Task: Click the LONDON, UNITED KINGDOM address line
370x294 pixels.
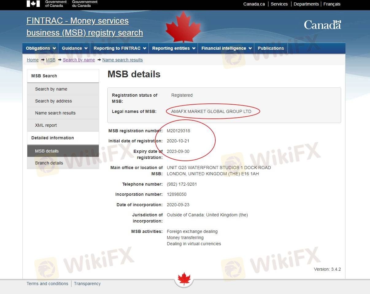Action: click(213, 174)
